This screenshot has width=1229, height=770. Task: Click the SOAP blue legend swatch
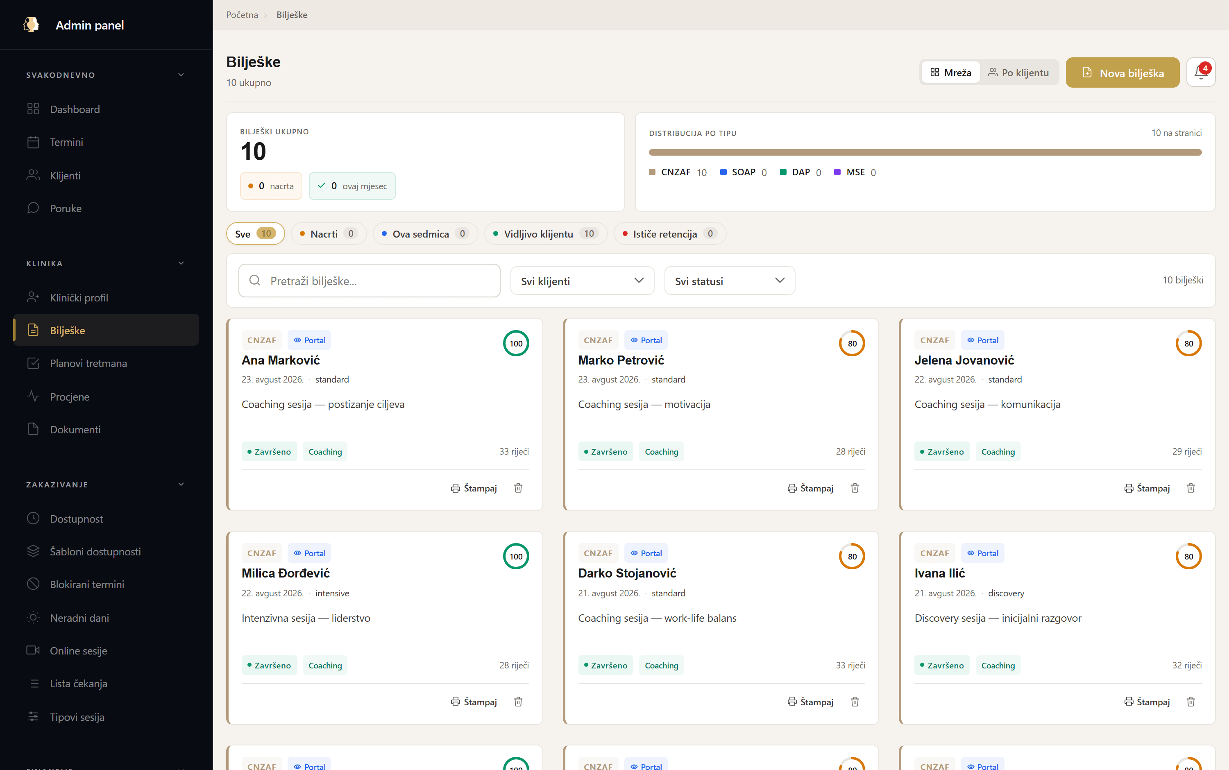723,172
